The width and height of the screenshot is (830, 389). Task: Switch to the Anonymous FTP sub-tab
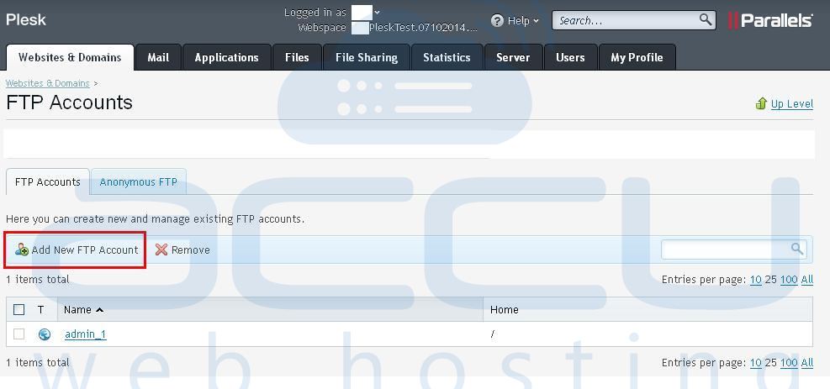pyautogui.click(x=138, y=181)
